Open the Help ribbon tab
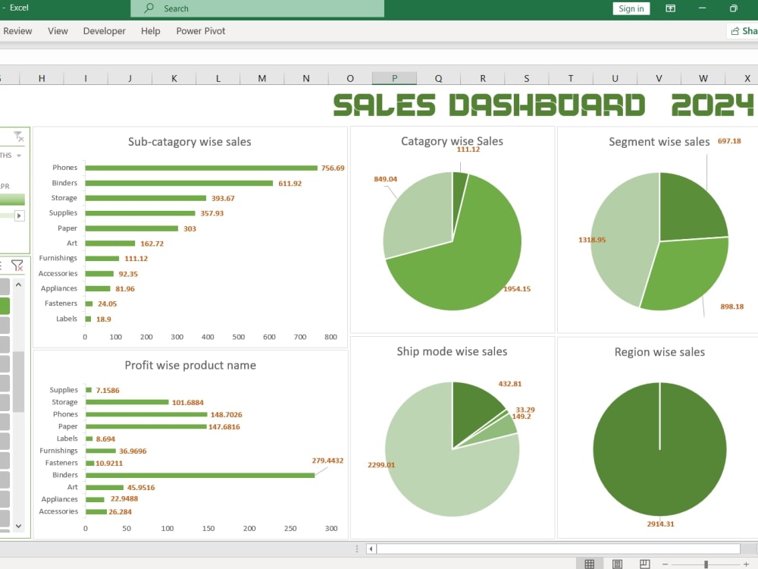 point(150,31)
